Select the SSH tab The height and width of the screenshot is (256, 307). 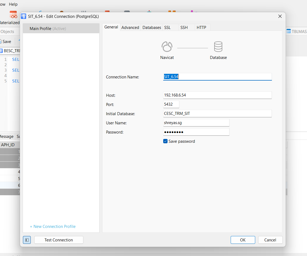click(x=184, y=28)
